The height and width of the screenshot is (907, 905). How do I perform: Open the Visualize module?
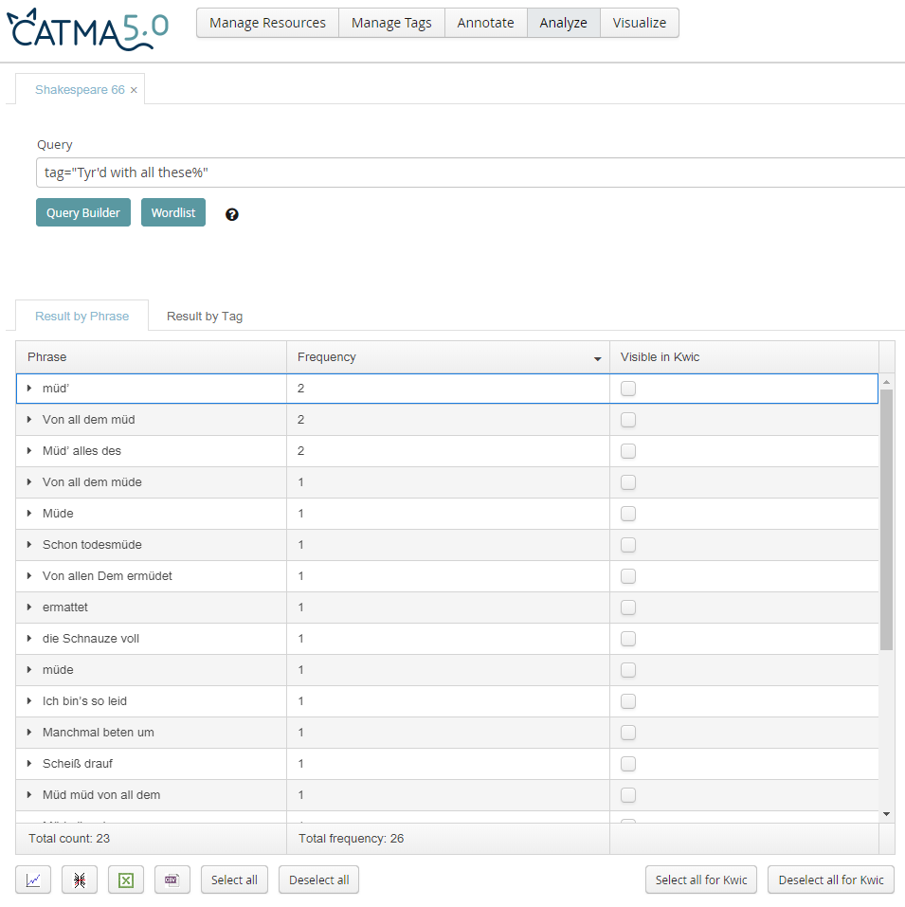tap(639, 23)
